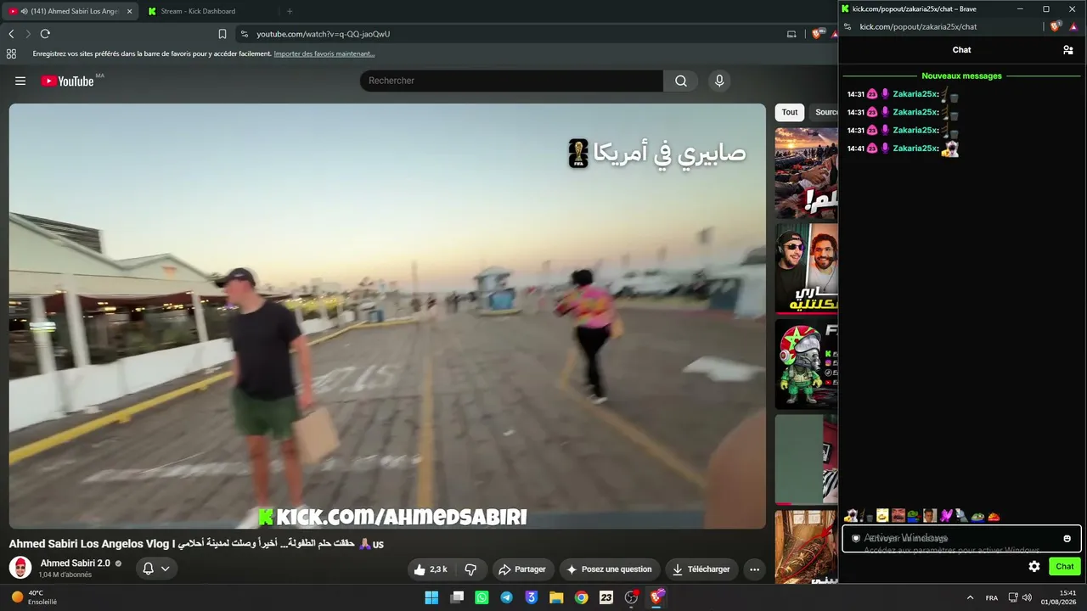Open the two men podcast thumbnail suggestion
The width and height of the screenshot is (1087, 611).
coord(806,268)
